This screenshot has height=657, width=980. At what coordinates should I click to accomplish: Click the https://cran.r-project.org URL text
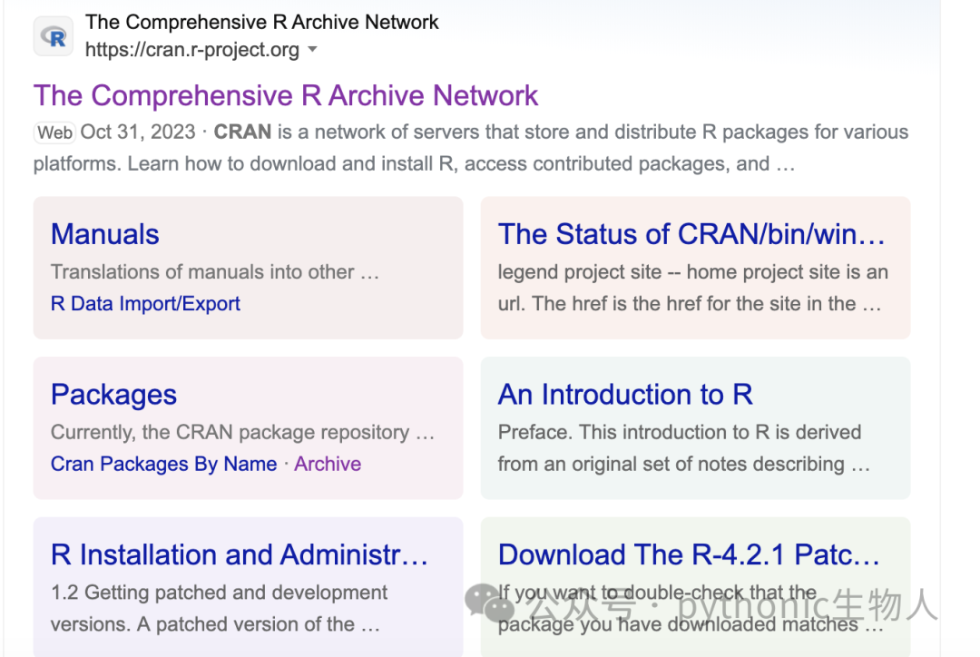pos(191,49)
